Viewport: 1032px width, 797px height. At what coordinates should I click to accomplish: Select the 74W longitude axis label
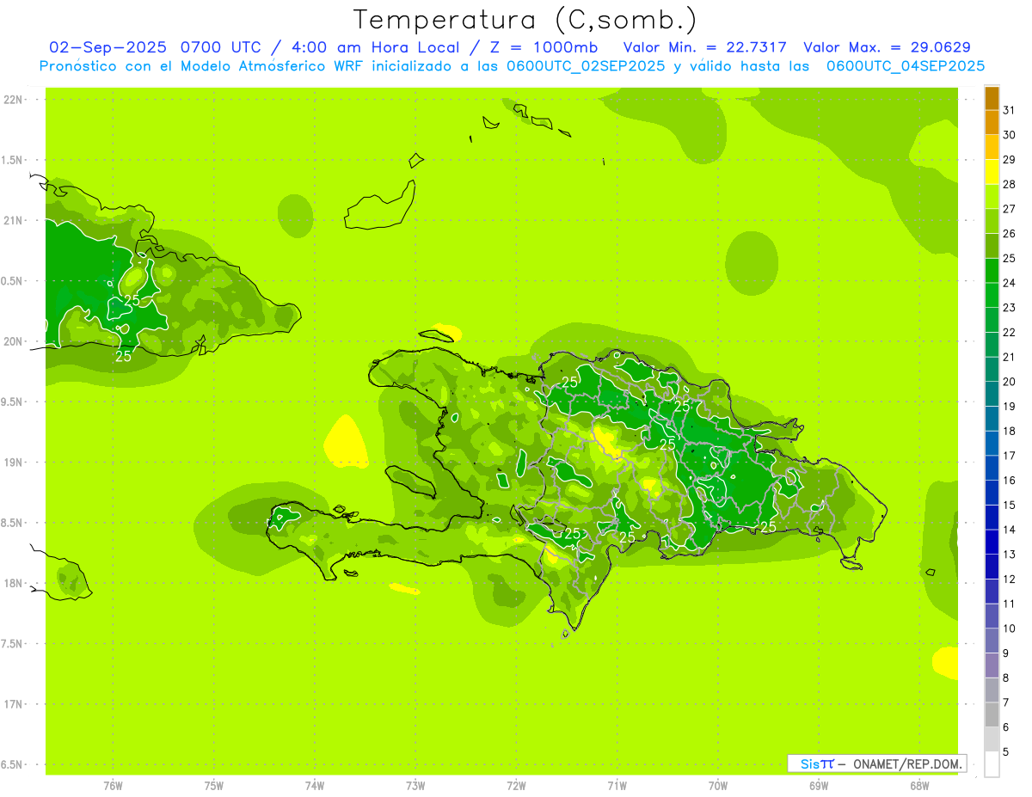315,786
